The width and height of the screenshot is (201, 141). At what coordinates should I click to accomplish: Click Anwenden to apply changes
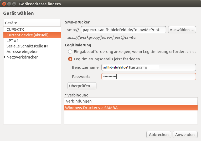pyautogui.click(x=185, y=134)
